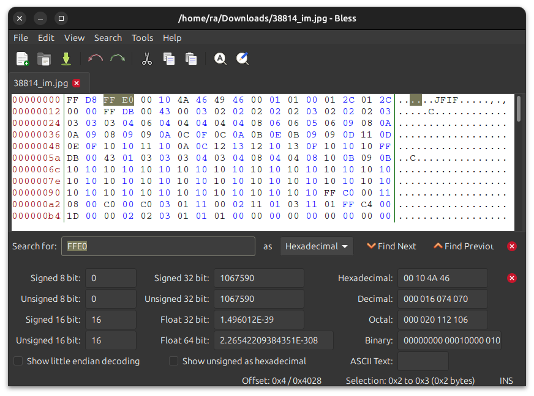This screenshot has width=534, height=396.
Task: Click offset label 00000012
Action: tap(37, 111)
